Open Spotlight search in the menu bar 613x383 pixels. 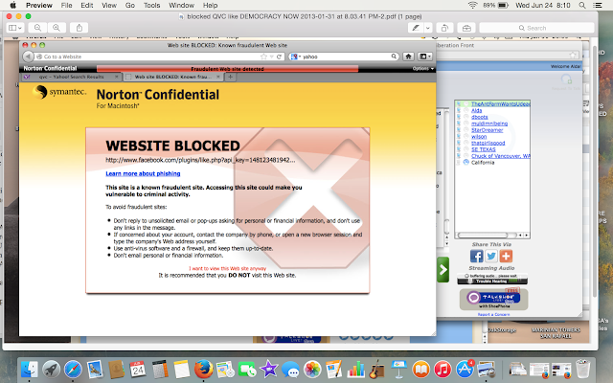click(x=582, y=5)
